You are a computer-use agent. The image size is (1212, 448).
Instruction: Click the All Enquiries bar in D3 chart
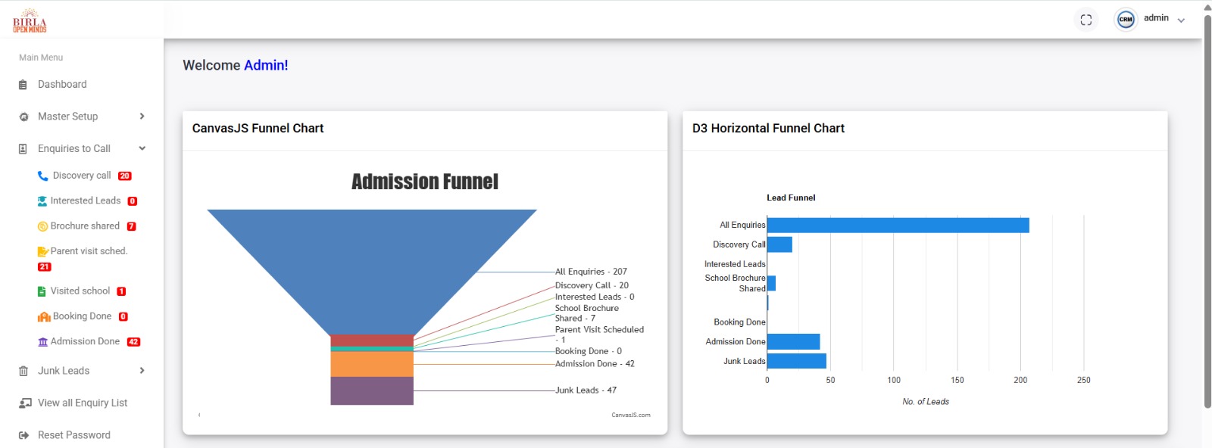(898, 225)
